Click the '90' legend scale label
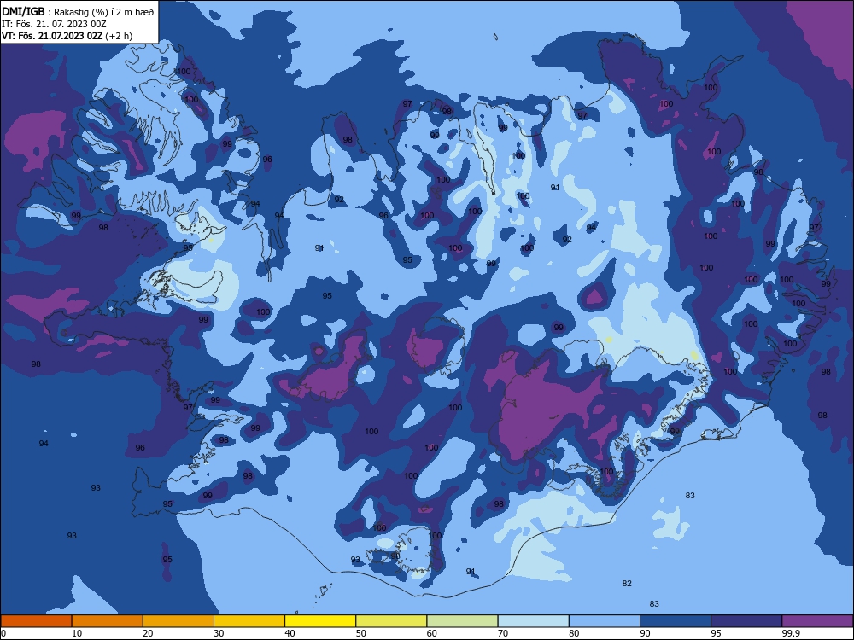Image resolution: width=854 pixels, height=640 pixels. [x=646, y=633]
